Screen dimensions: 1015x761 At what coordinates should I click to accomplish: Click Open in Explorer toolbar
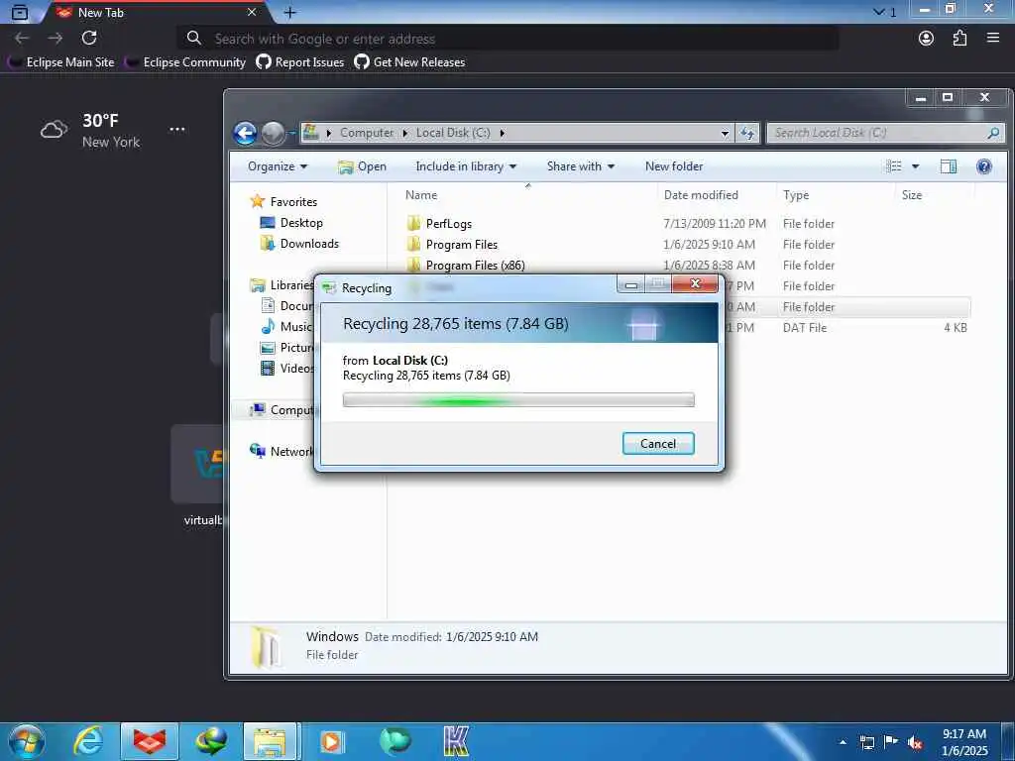click(362, 166)
